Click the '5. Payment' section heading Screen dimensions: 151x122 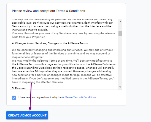[19, 88]
